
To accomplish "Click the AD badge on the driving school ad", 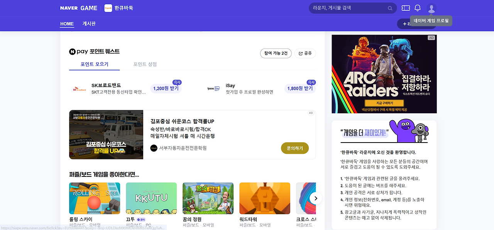I will pos(311,113).
